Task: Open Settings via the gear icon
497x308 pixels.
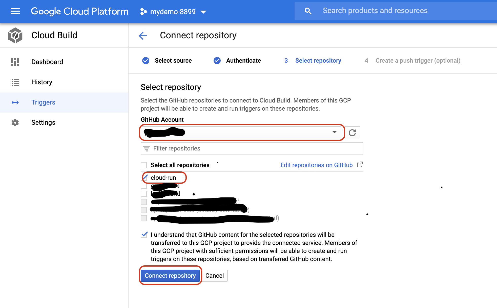Action: coord(15,122)
